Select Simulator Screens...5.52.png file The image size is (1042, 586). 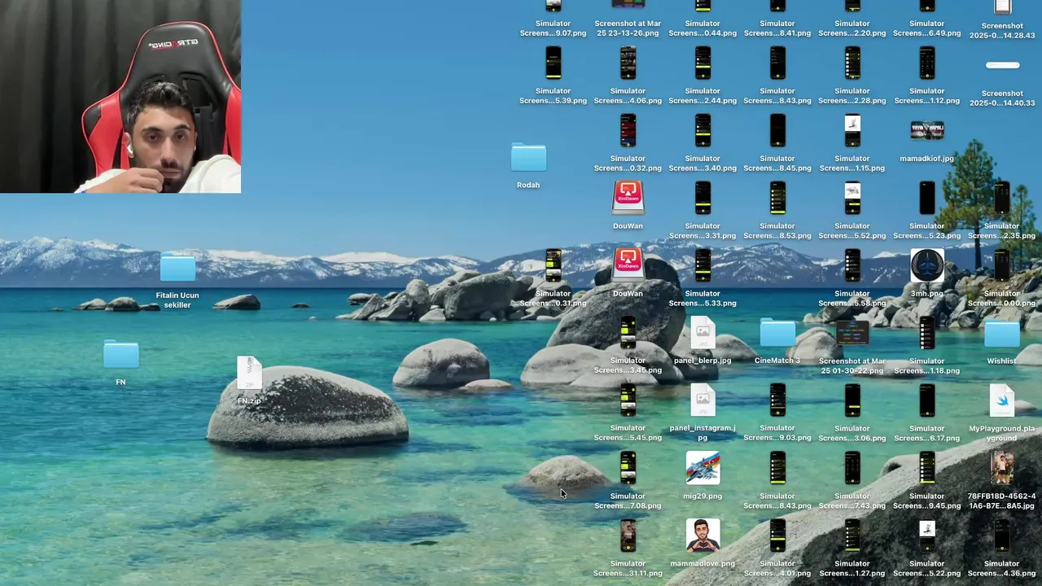(x=852, y=198)
